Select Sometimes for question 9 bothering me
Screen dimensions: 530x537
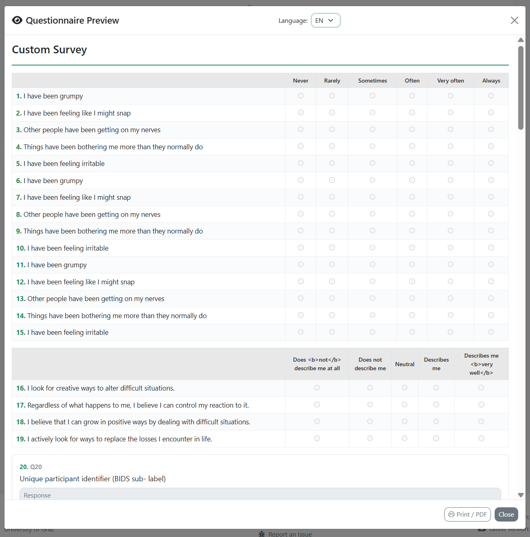point(372,231)
